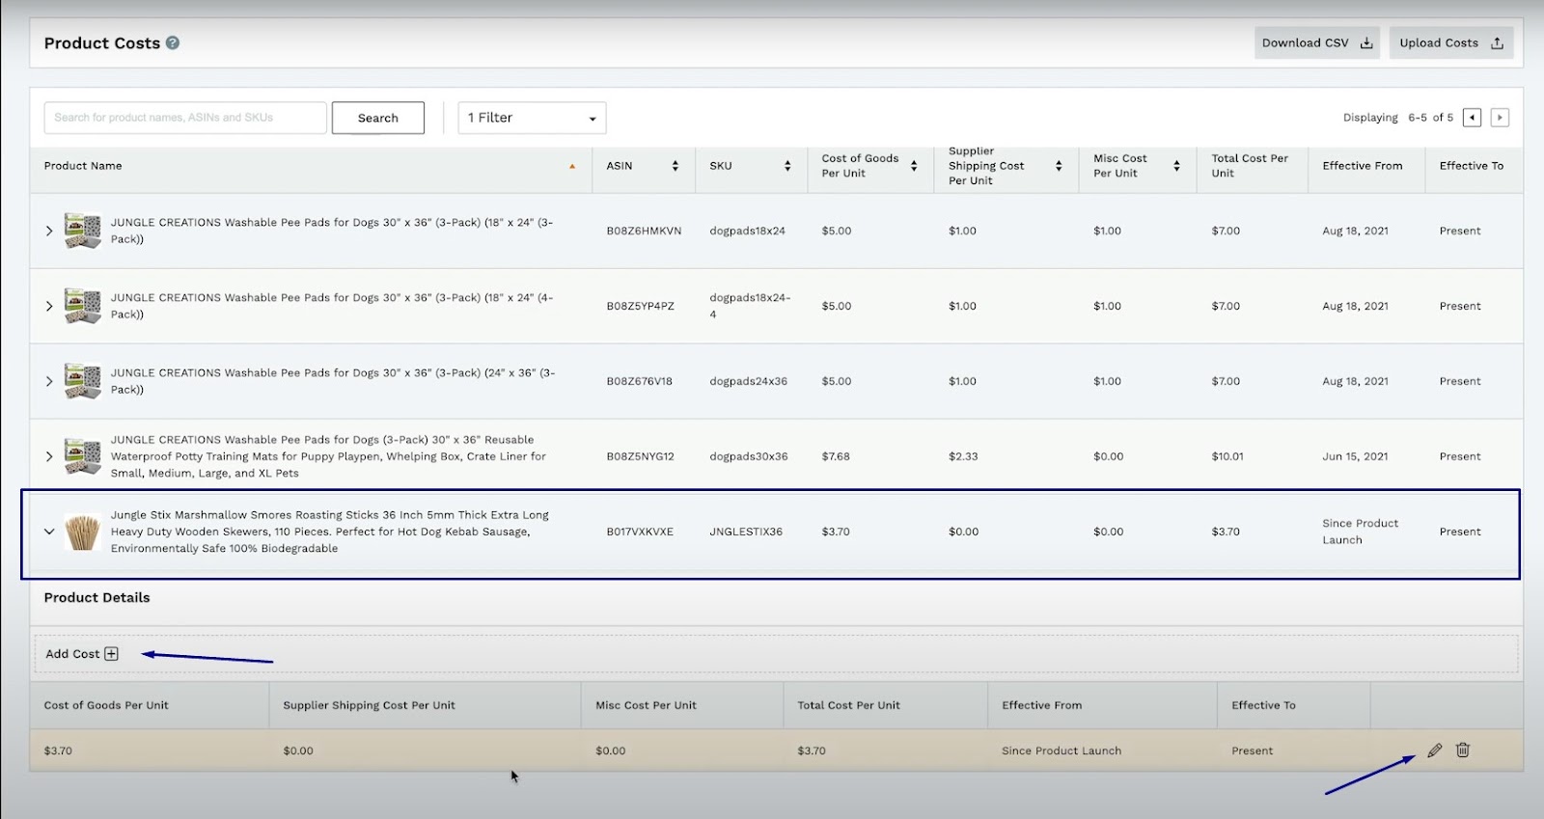
Task: Select ASIN B08Z6HMKVN cell
Action: point(644,231)
